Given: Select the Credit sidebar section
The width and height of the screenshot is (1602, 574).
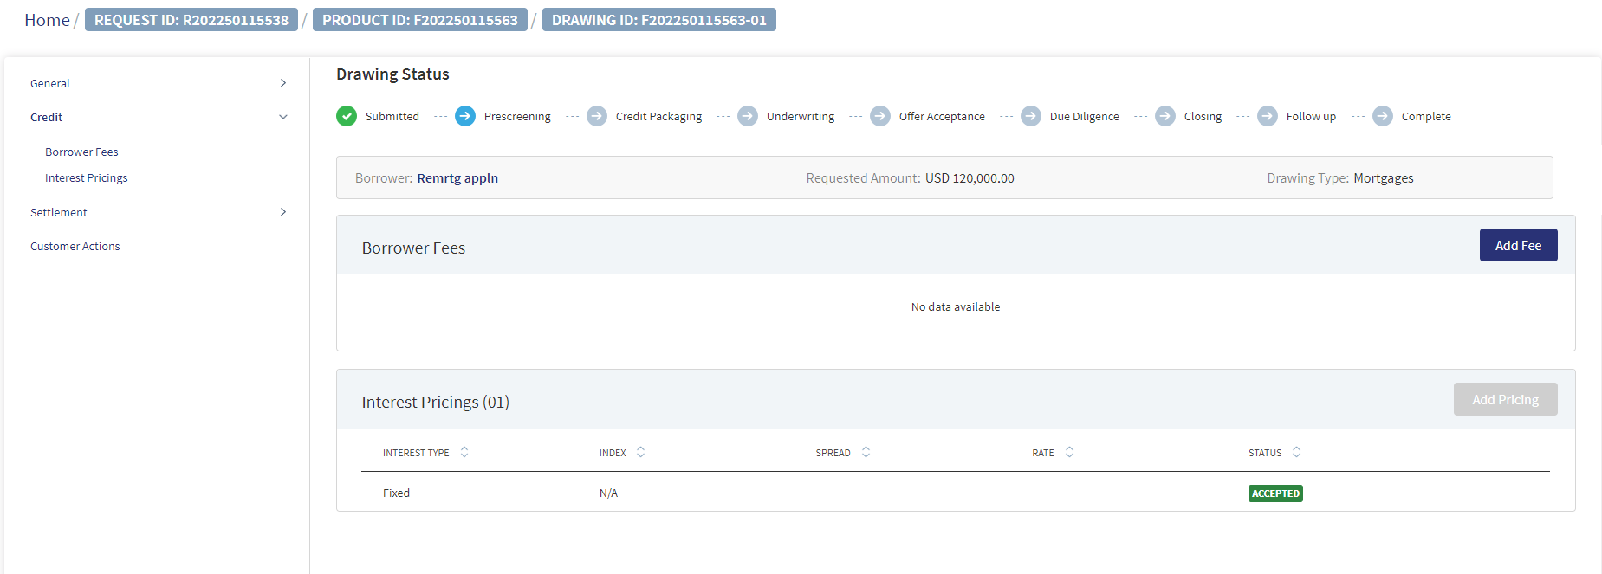Looking at the screenshot, I should click(47, 118).
